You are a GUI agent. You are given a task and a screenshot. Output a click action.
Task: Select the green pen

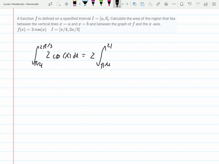click(x=101, y=3)
